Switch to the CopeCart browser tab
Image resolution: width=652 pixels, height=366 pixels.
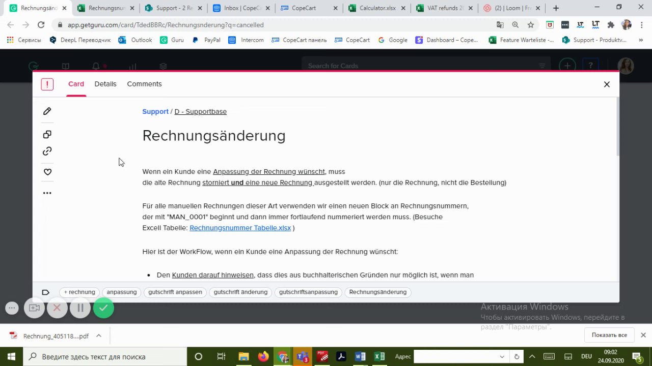(310, 8)
